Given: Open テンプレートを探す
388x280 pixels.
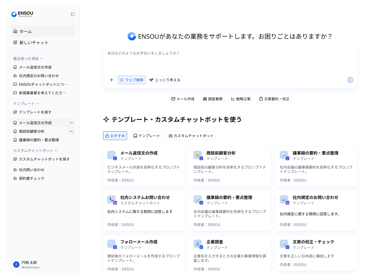Looking at the screenshot, I should (35, 112).
